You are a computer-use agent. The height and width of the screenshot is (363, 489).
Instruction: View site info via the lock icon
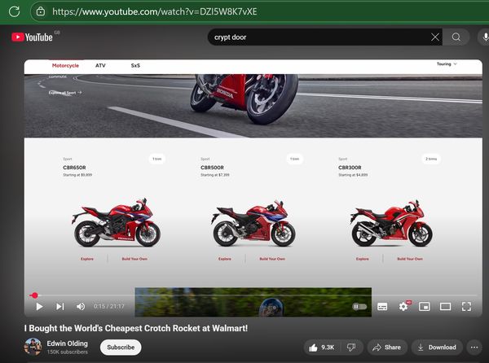tap(41, 12)
